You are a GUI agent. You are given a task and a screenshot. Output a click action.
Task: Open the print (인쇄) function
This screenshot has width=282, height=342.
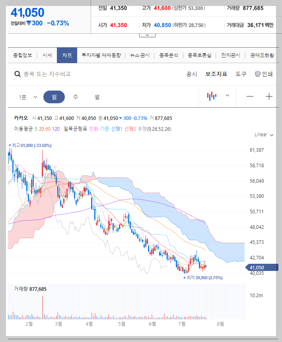click(264, 74)
